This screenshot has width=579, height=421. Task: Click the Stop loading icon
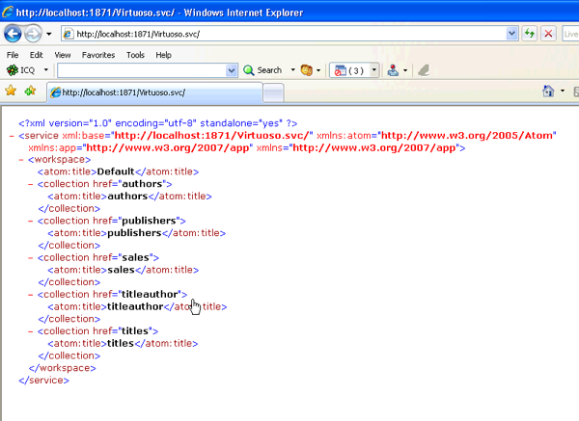tap(548, 34)
